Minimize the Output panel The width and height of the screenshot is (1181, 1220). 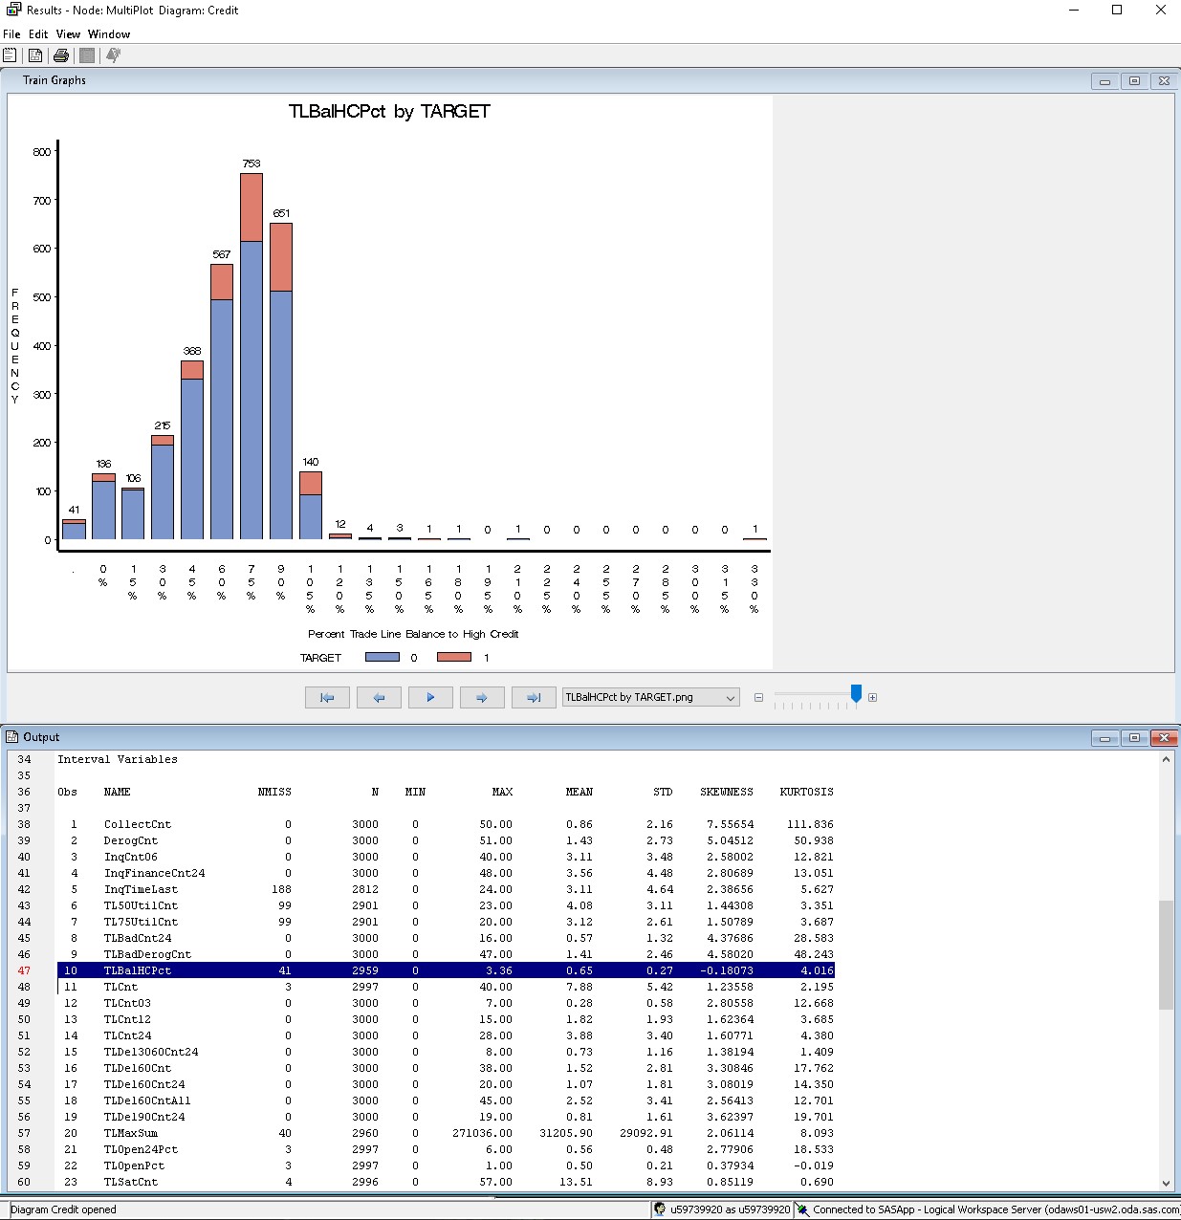pyautogui.click(x=1104, y=738)
